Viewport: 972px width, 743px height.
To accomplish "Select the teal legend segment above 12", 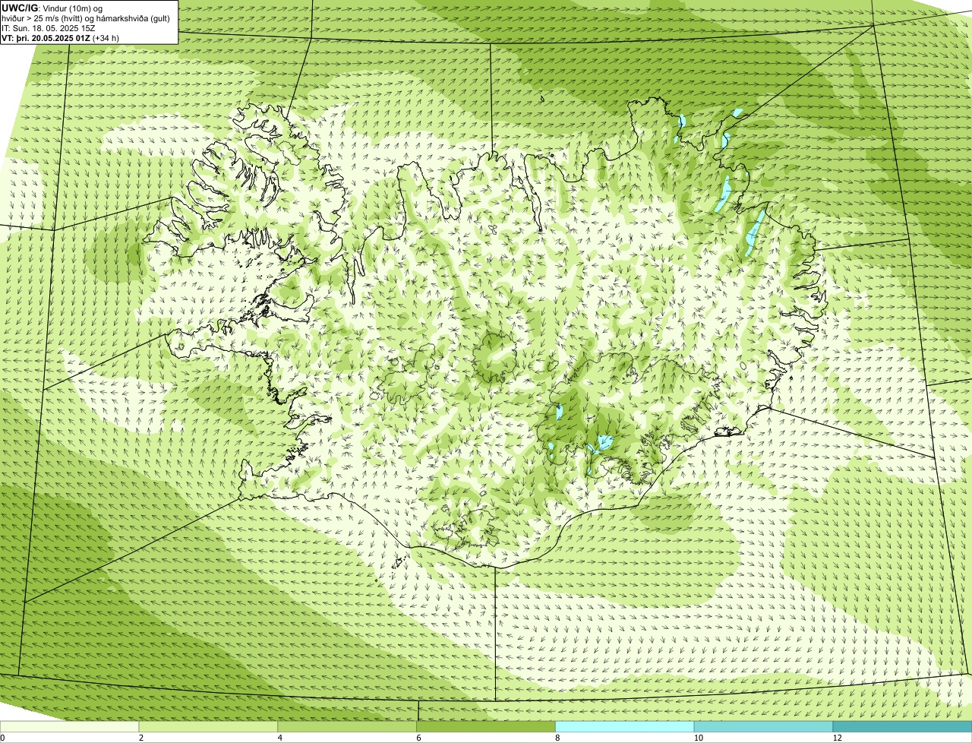I will pyautogui.click(x=902, y=726).
